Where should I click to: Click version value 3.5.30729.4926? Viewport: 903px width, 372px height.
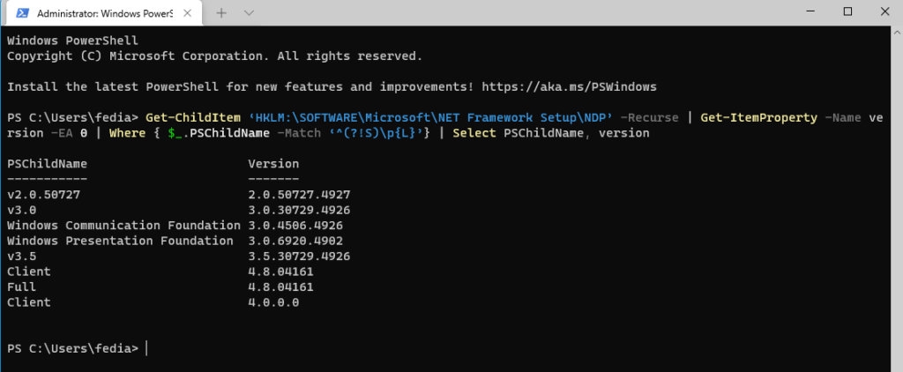point(300,256)
